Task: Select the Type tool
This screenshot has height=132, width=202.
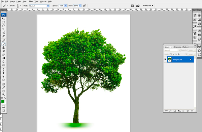Action: pos(3,73)
